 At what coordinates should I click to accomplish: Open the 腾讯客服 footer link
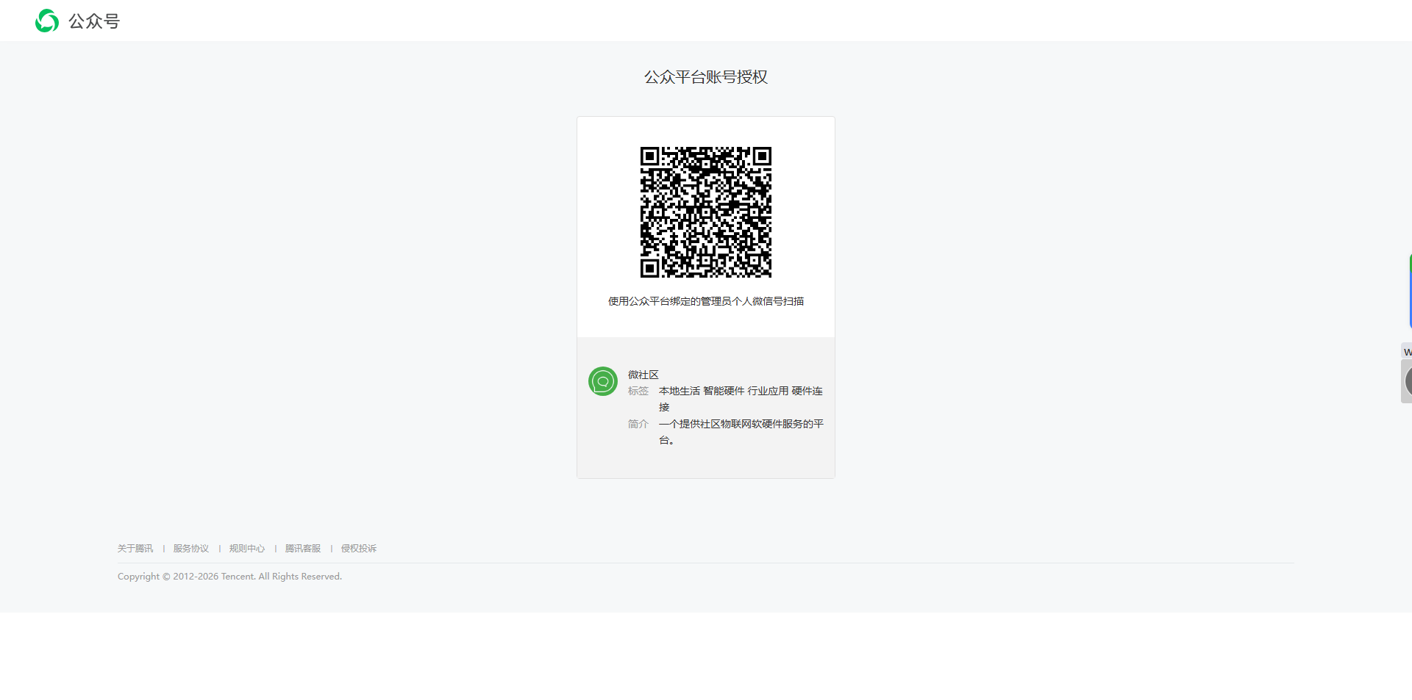(x=303, y=549)
